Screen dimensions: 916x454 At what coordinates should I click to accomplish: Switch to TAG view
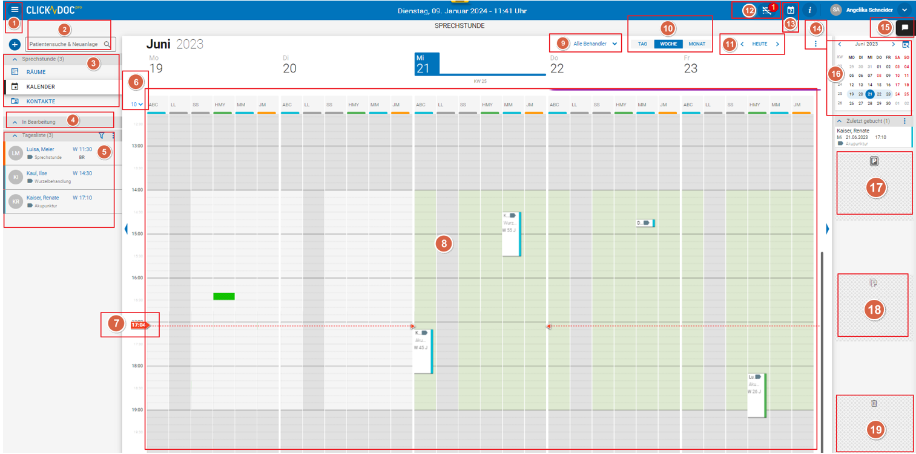[x=642, y=44]
